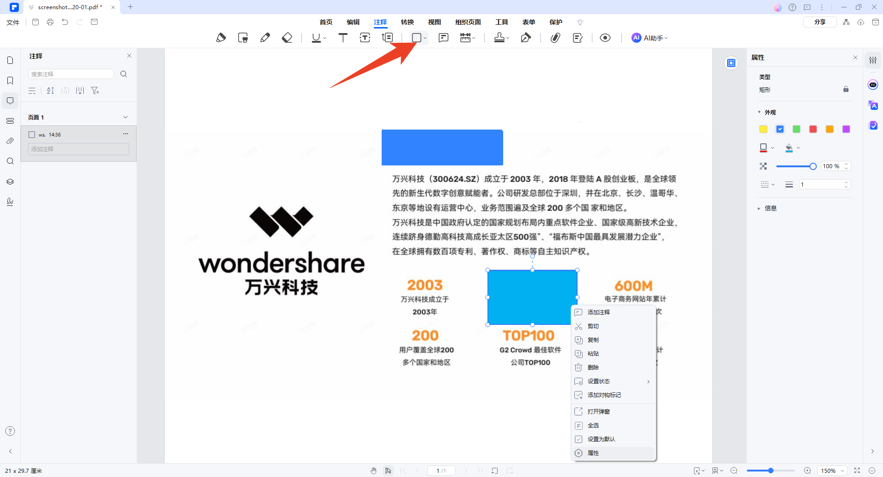Open the attachments sidebar panel

(10, 141)
